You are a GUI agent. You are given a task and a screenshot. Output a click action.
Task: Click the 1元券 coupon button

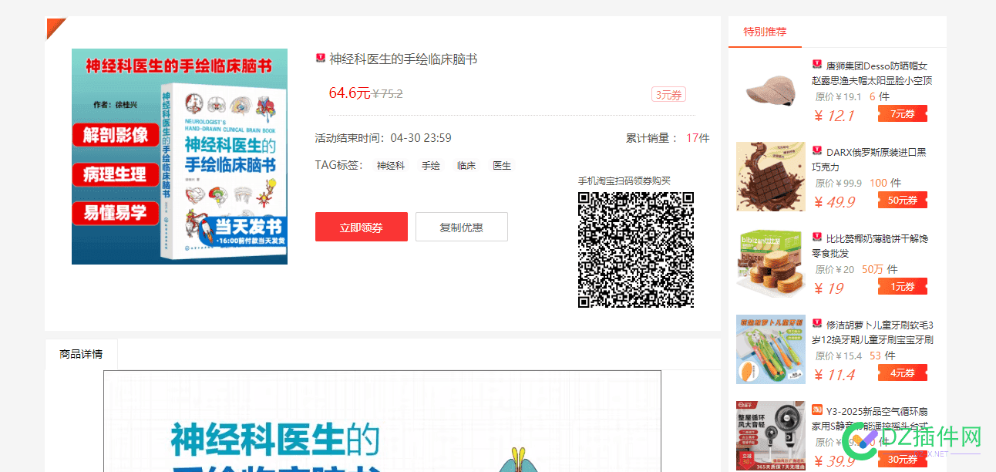pos(903,287)
